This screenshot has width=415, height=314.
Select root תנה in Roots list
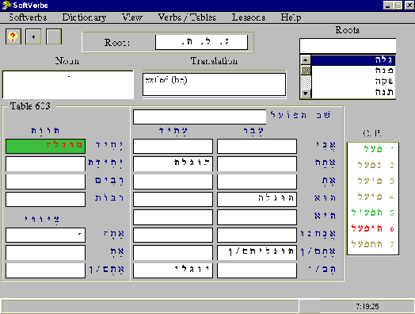pos(353,92)
